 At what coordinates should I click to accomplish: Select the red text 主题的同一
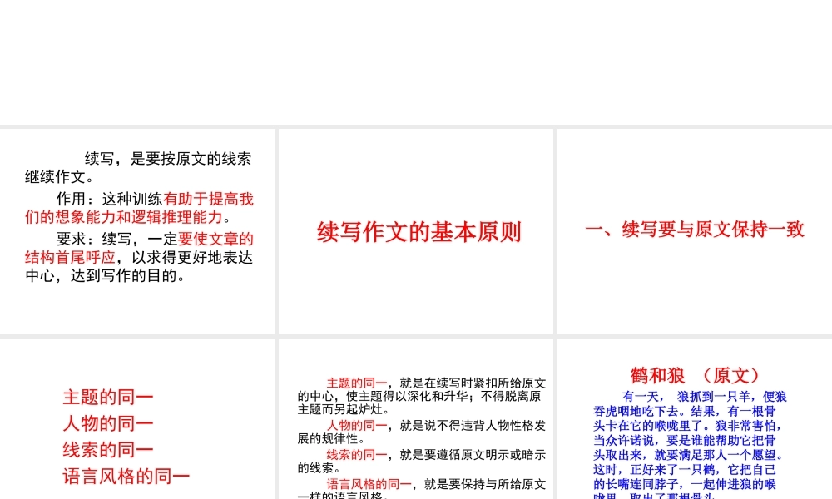coord(107,398)
